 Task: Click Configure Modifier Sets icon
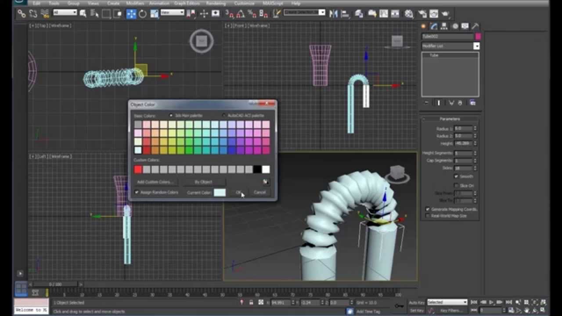point(472,103)
